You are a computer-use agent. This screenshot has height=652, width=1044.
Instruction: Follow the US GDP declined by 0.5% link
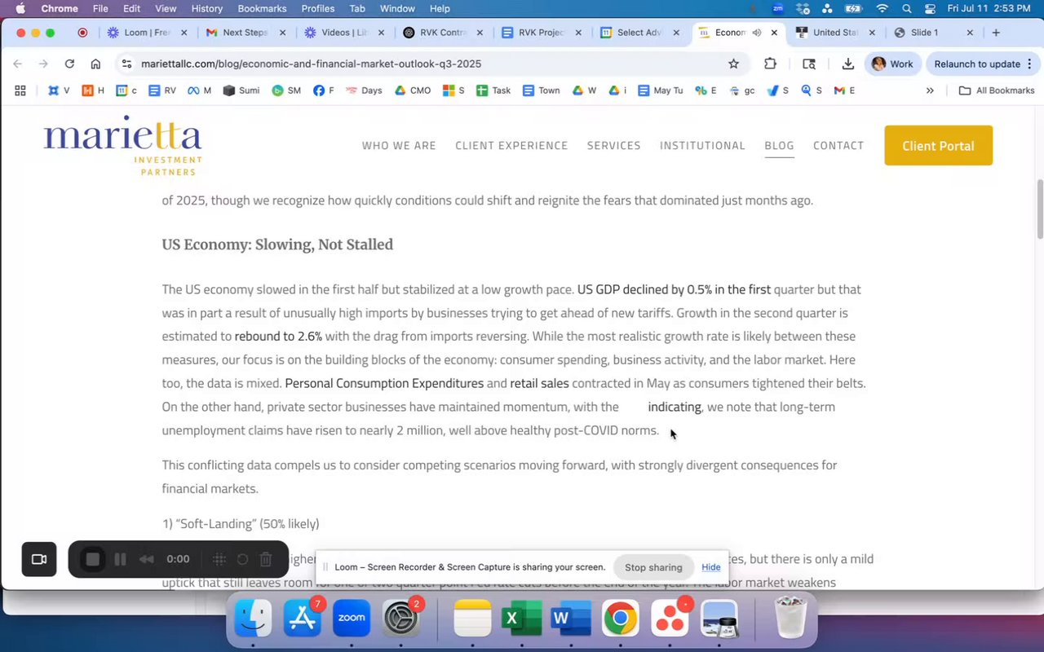(x=674, y=289)
